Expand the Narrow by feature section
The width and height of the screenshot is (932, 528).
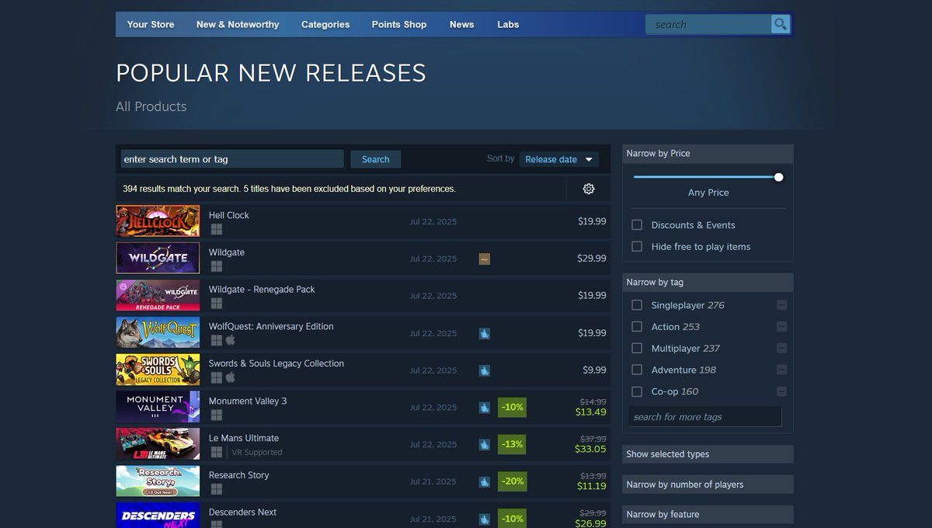tap(708, 514)
